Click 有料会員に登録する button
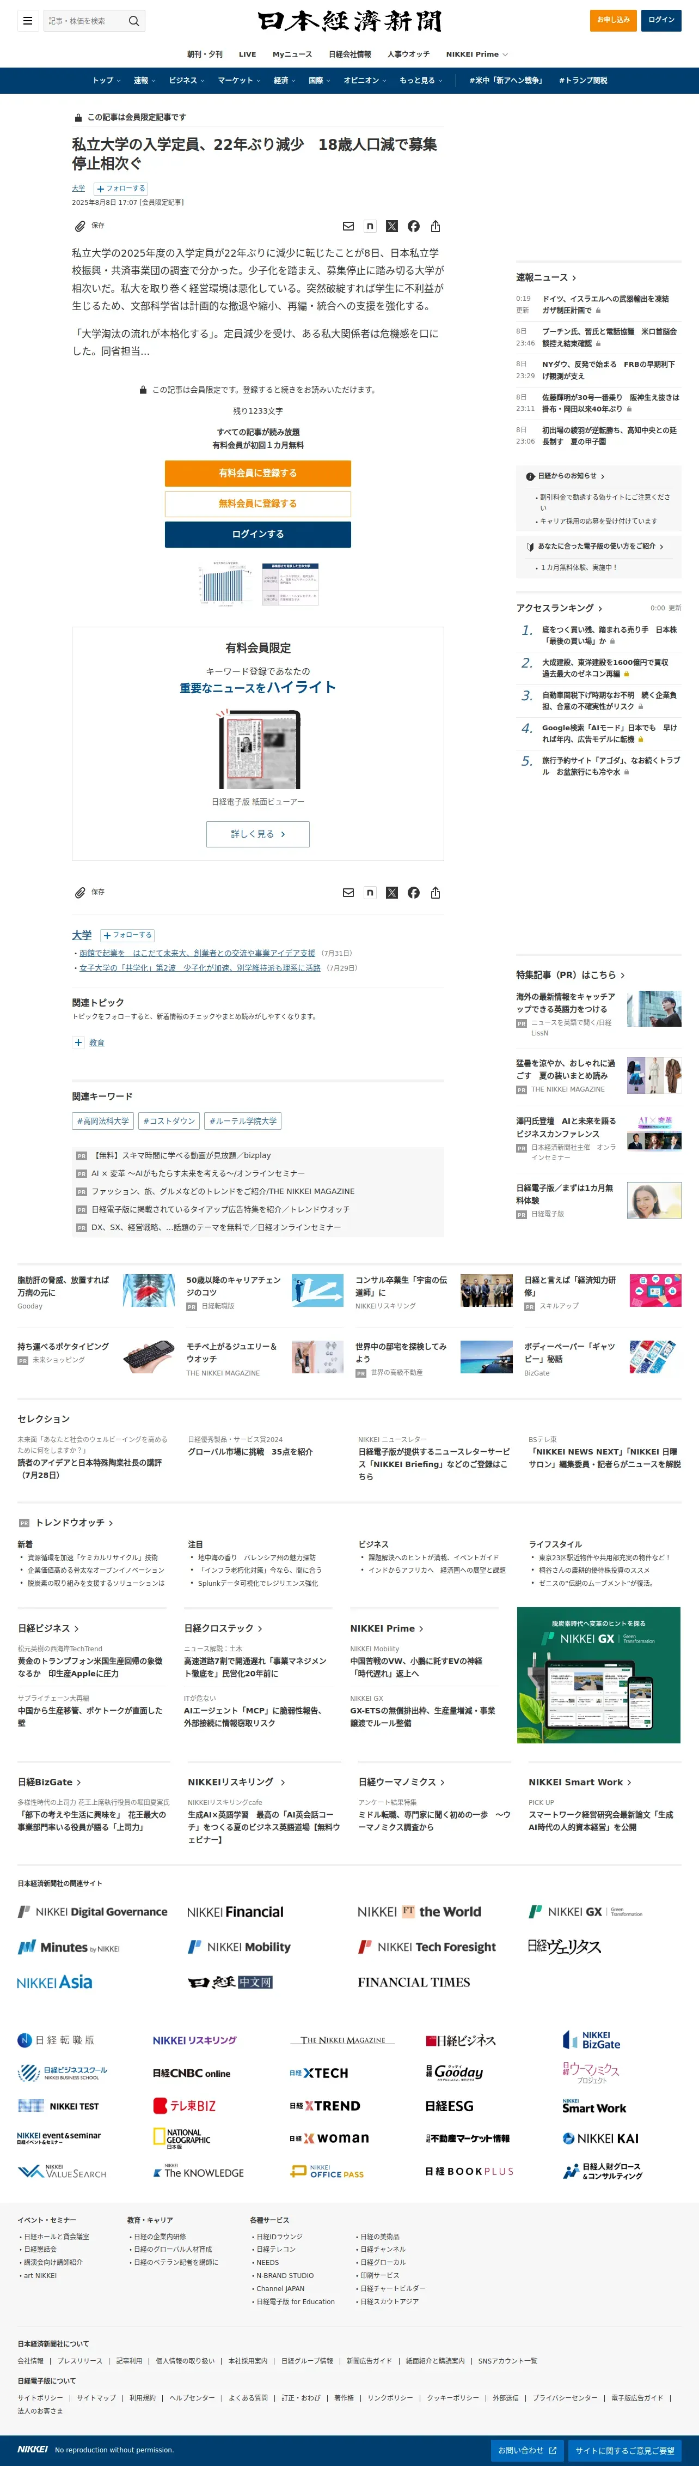699x2466 pixels. pos(257,473)
